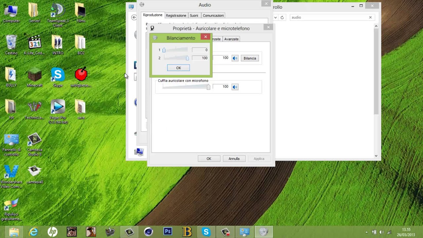423x238 pixels.
Task: Click the gold B taskbar icon
Action: click(x=187, y=232)
